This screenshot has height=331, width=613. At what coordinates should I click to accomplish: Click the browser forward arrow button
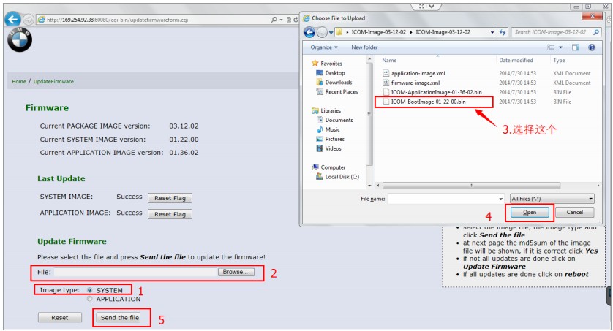click(x=28, y=19)
